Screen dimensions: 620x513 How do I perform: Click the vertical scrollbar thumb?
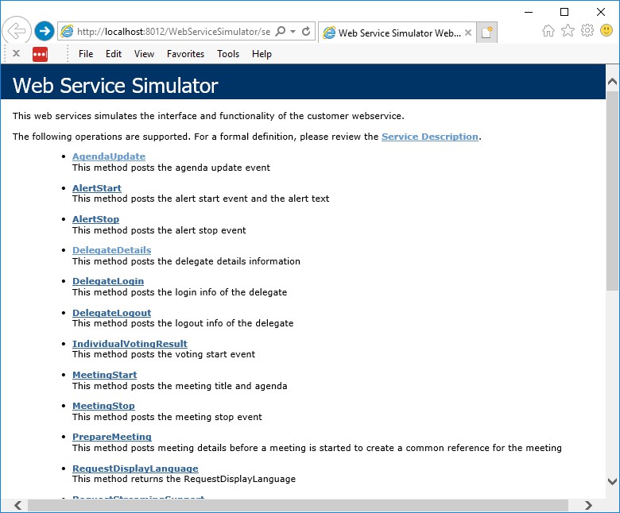click(613, 191)
